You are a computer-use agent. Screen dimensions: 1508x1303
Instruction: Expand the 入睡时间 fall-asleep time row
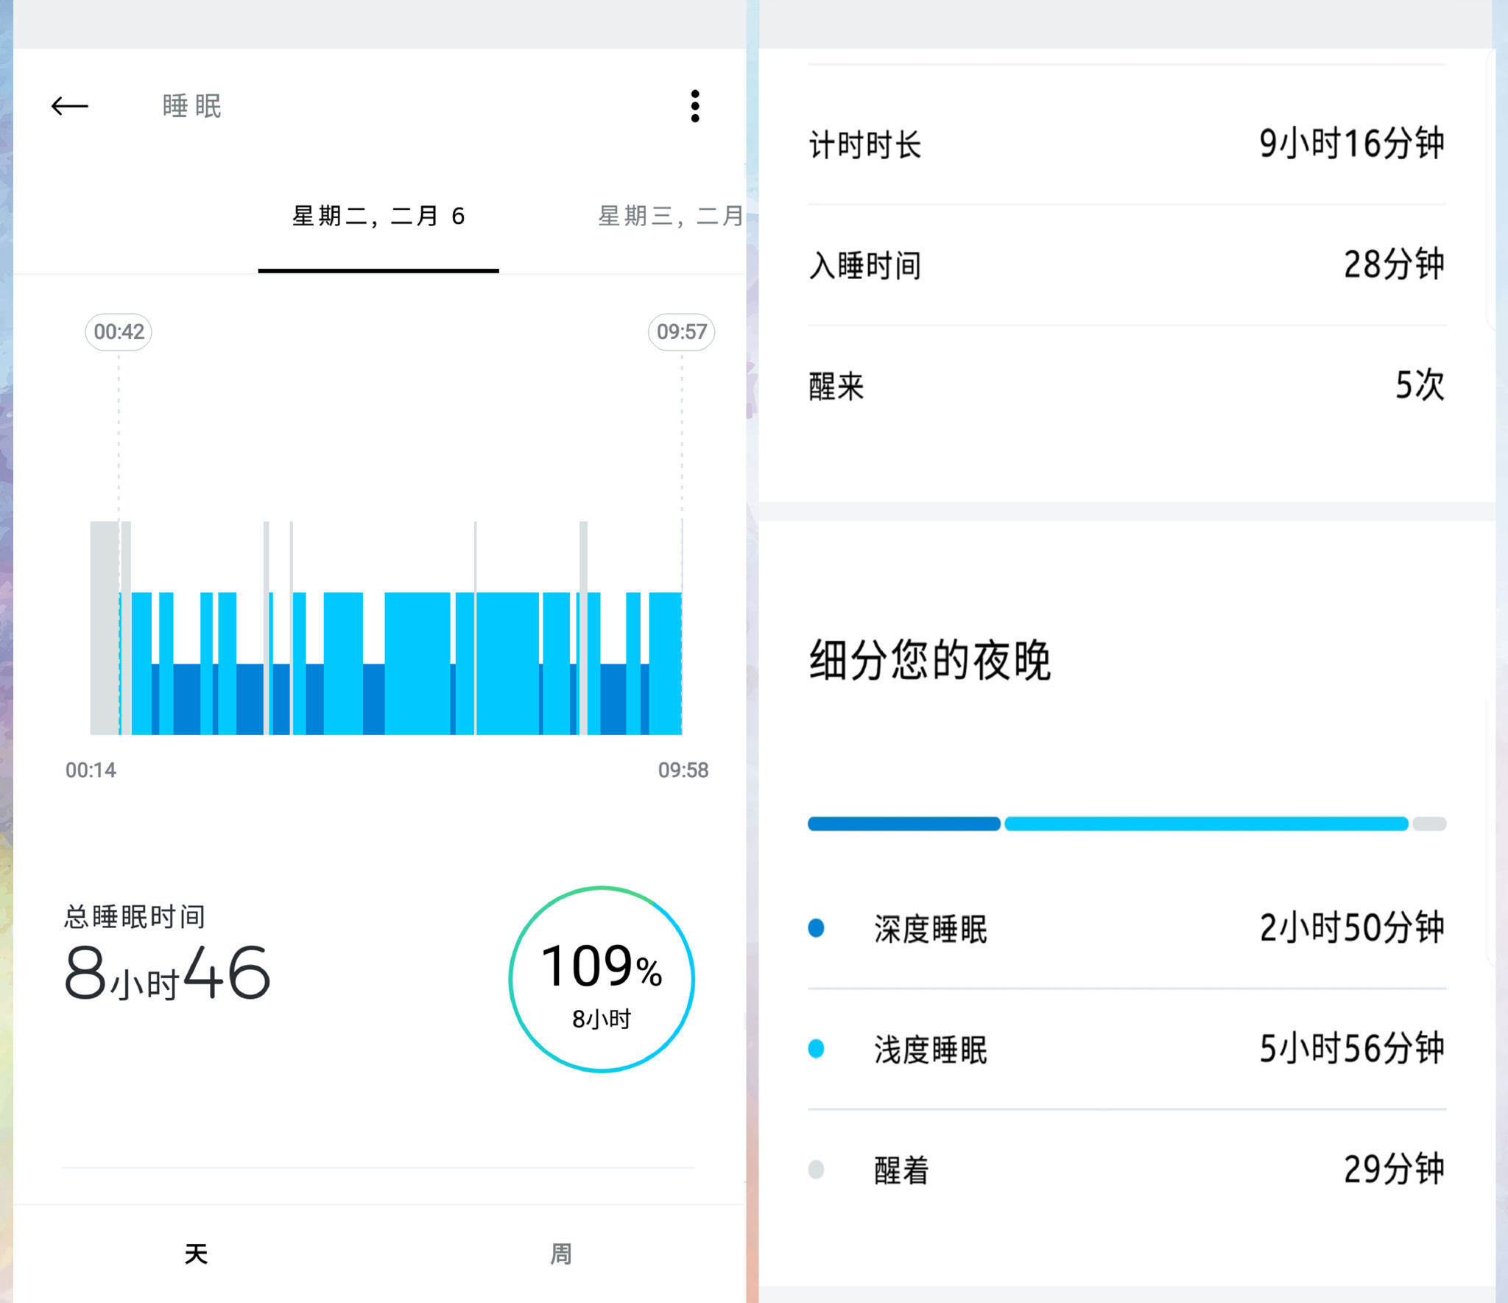click(1127, 265)
